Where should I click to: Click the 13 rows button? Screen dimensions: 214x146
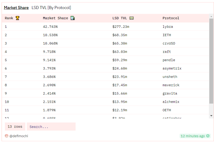click(x=15, y=127)
